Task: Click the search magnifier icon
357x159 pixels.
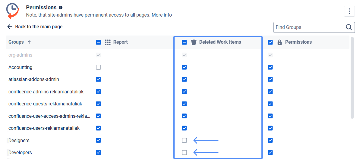Action: [x=349, y=27]
